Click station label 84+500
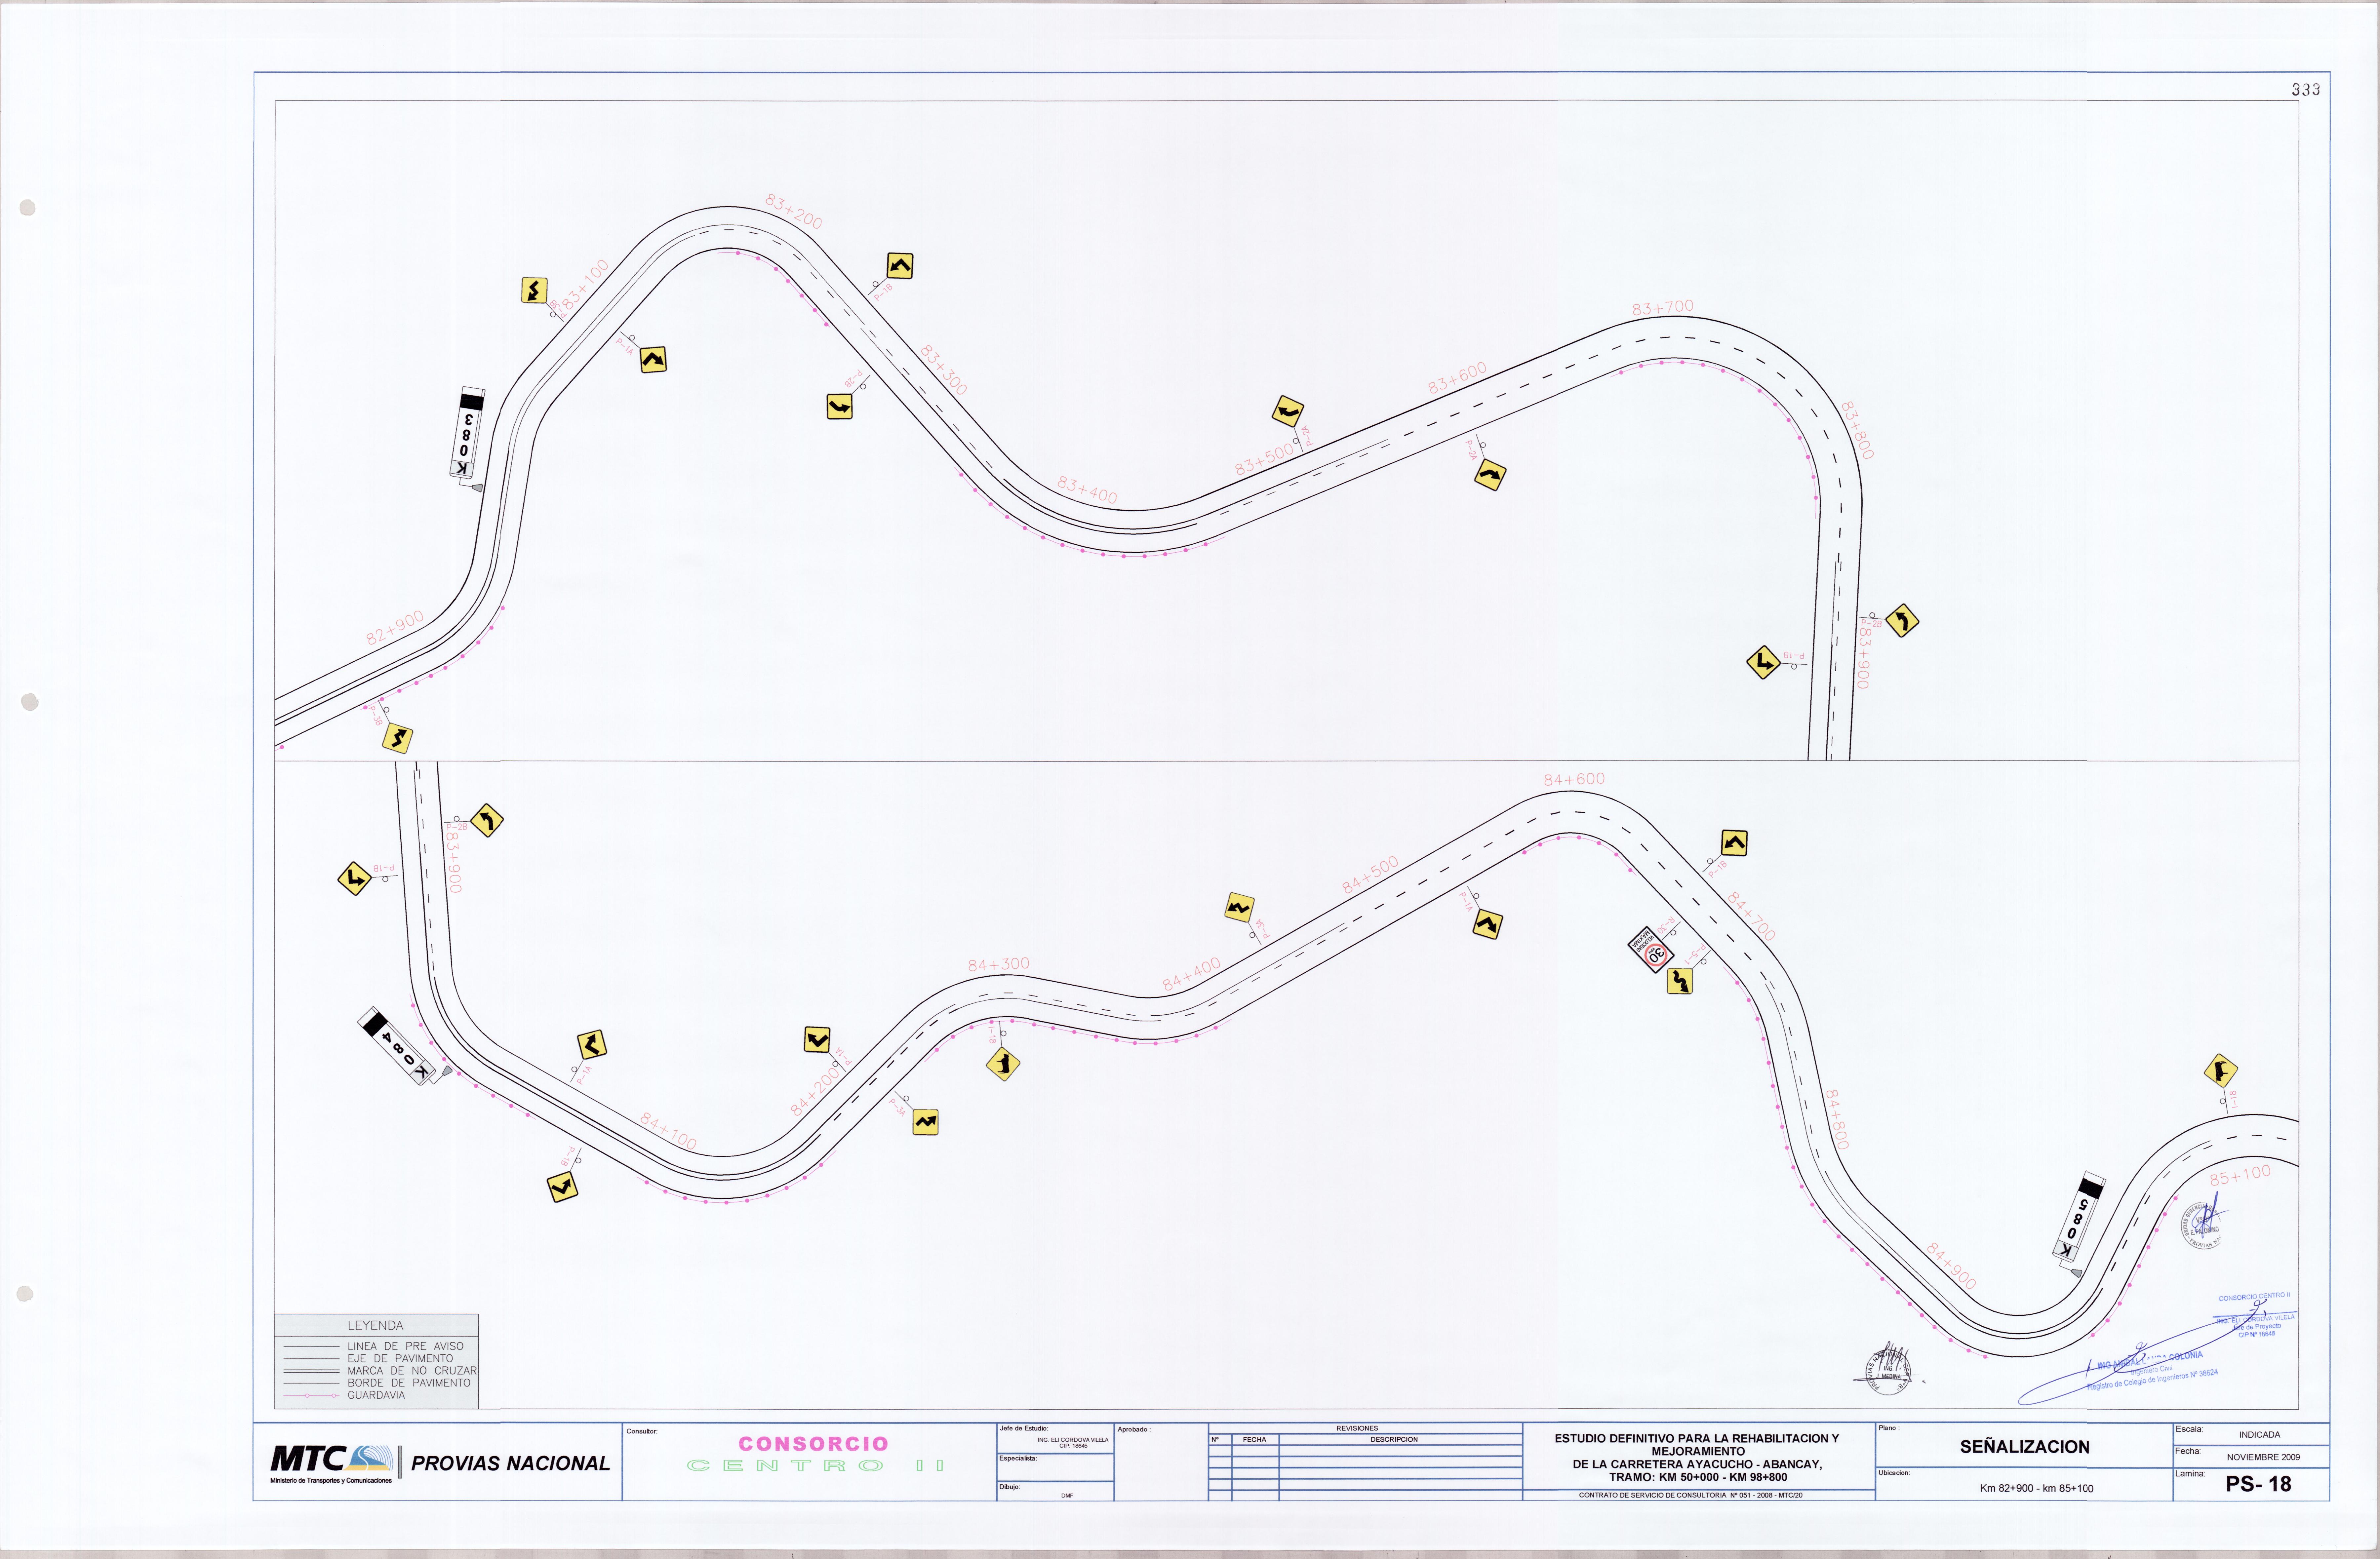 [x=1370, y=875]
